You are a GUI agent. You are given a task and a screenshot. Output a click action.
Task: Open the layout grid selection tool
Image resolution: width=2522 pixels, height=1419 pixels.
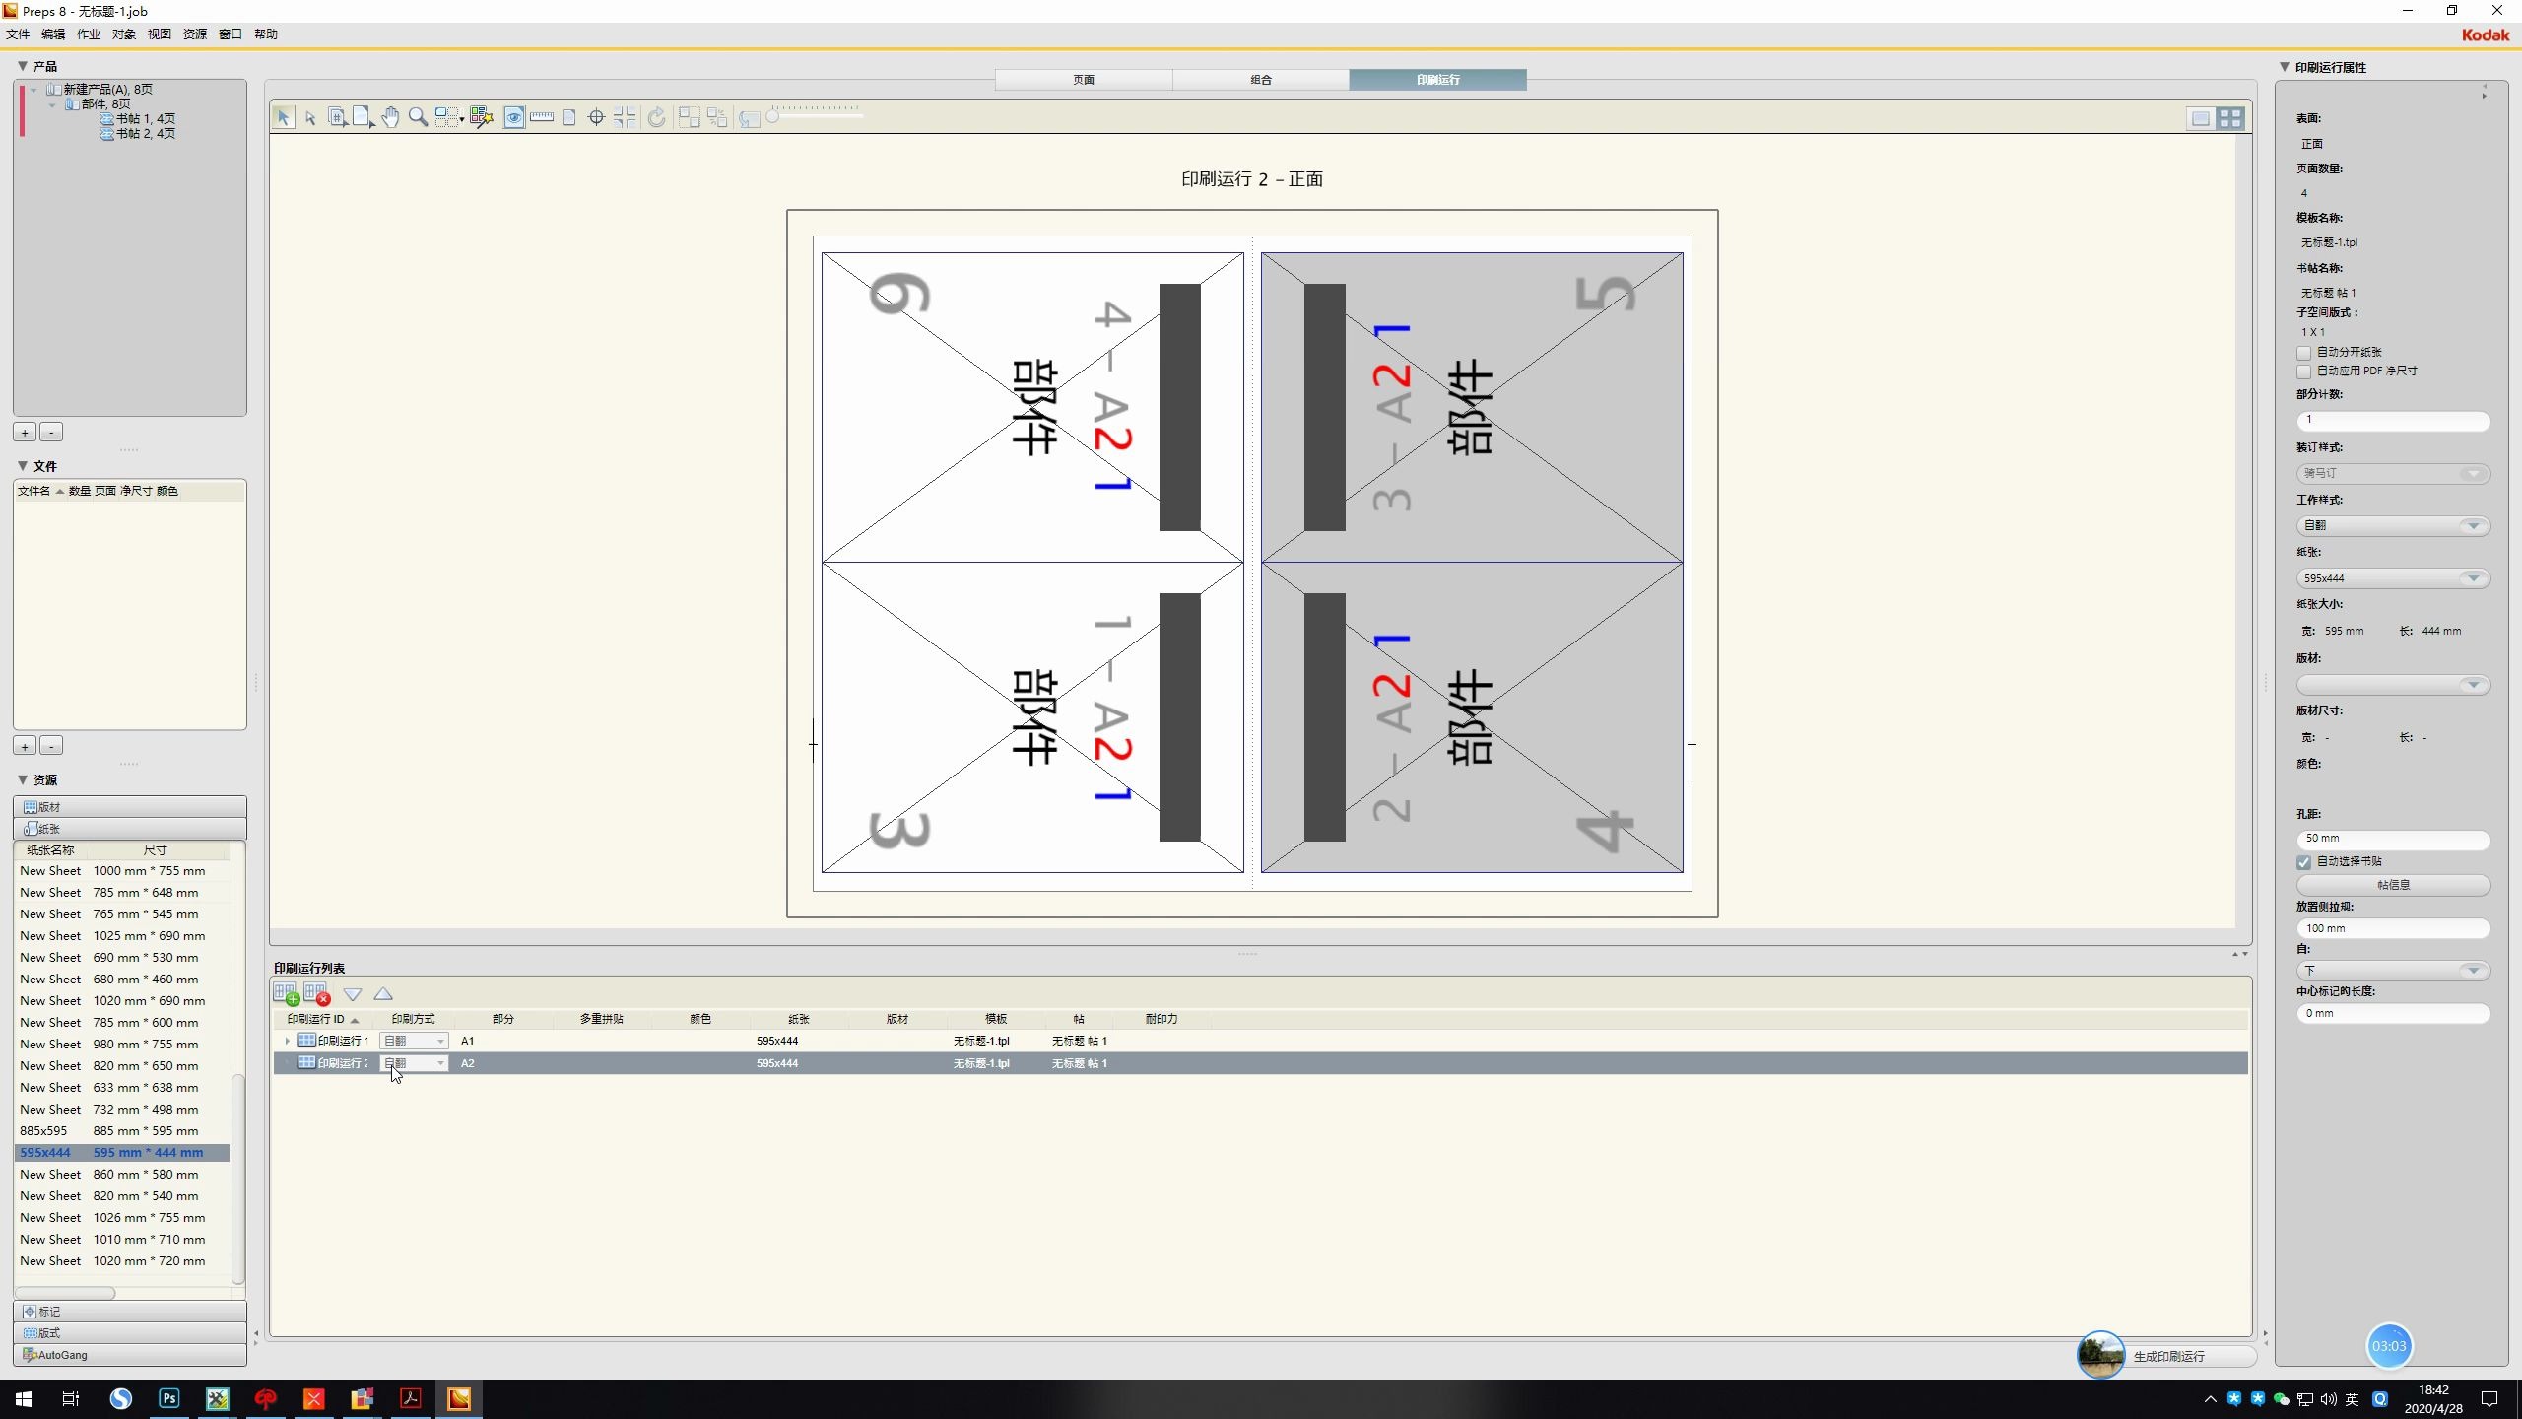tap(449, 118)
